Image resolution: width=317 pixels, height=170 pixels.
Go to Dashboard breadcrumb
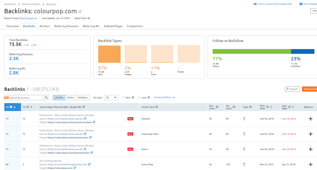(10, 4)
